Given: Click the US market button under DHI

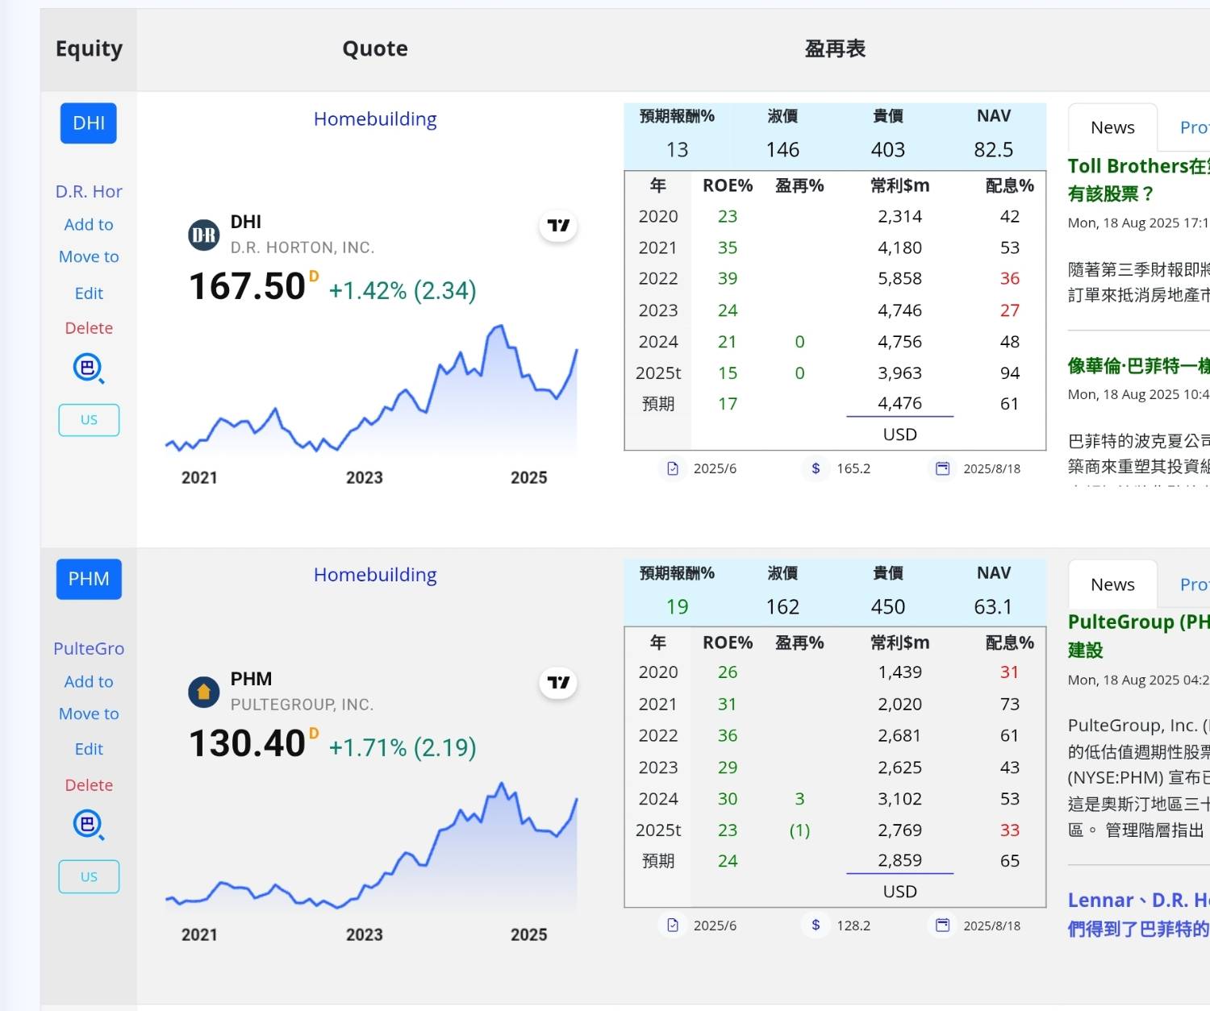Looking at the screenshot, I should (89, 420).
